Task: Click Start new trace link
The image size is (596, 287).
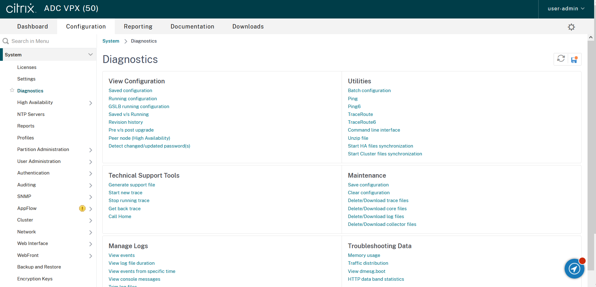Action: click(x=125, y=193)
